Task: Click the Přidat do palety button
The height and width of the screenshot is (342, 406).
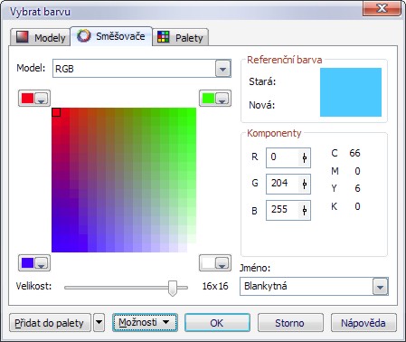Action: [50, 323]
